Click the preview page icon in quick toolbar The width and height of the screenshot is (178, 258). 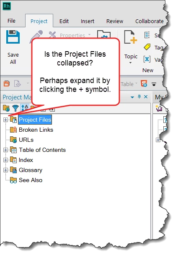[18, 84]
